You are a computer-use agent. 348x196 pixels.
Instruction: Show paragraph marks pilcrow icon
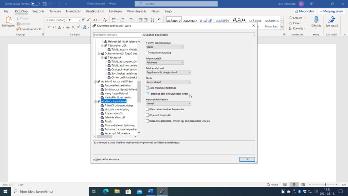tap(159, 20)
